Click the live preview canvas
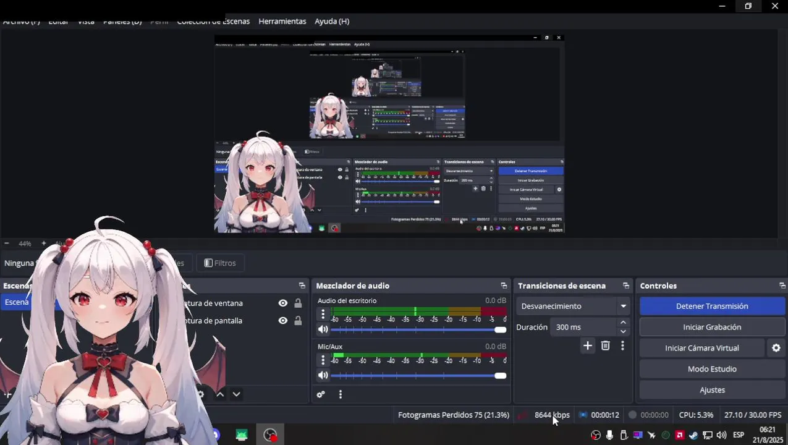The image size is (788, 445). (x=389, y=133)
